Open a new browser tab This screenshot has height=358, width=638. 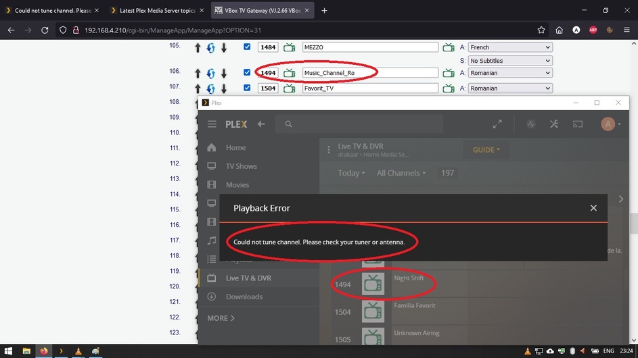coord(324,11)
